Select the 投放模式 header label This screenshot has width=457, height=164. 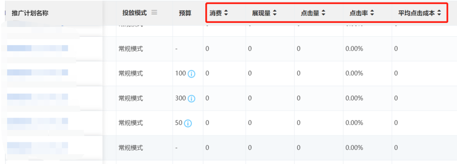coord(135,13)
